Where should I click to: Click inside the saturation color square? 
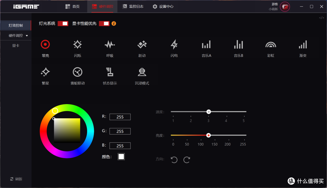pos(67,130)
